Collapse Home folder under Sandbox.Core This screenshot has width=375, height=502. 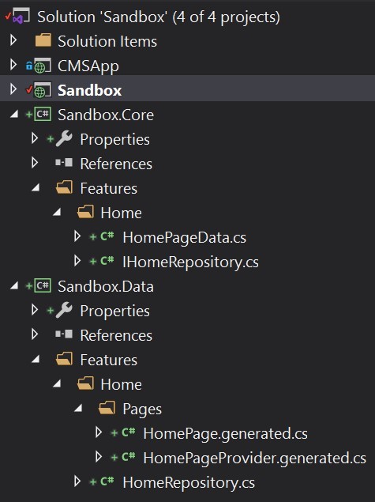57,212
